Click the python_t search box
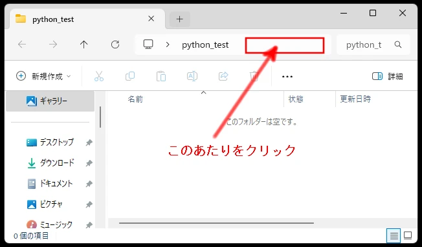Image resolution: width=422 pixels, height=247 pixels. click(373, 44)
